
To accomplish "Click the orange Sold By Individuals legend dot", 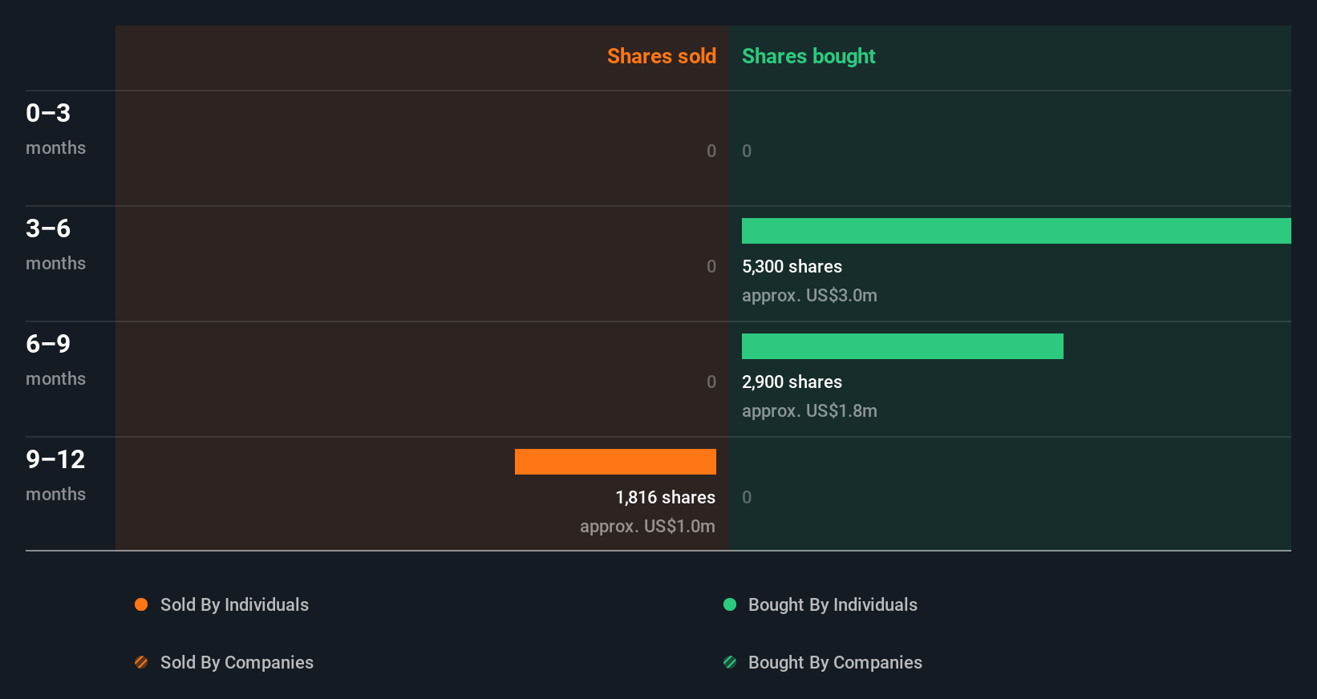I will pyautogui.click(x=141, y=604).
